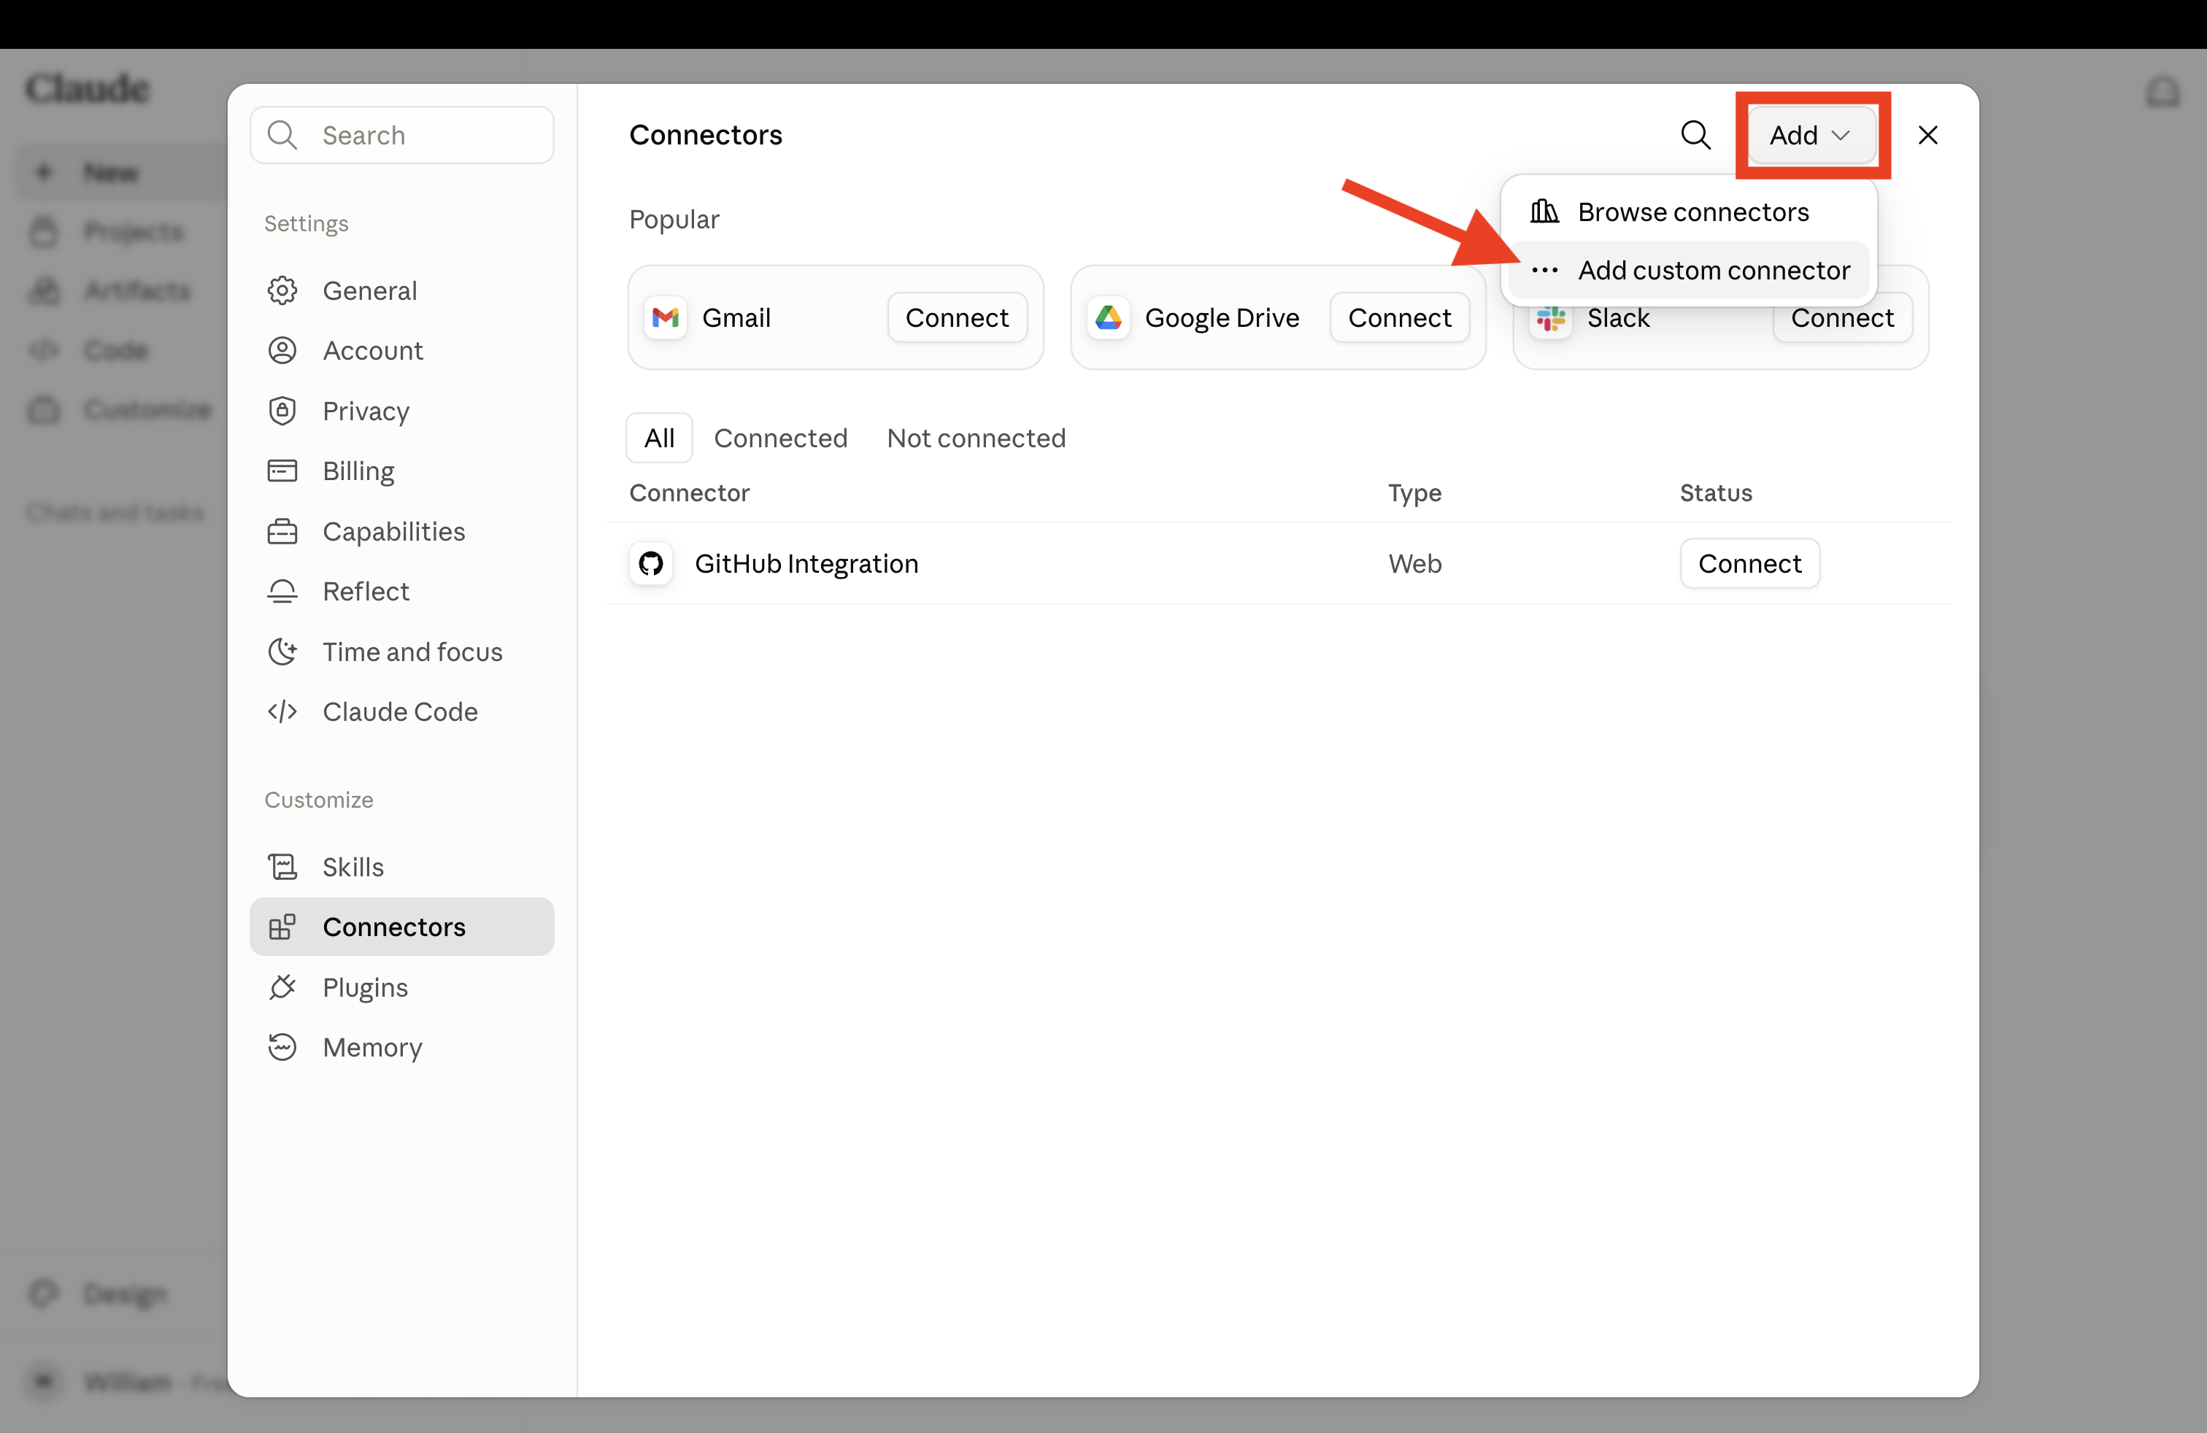Click New in the background Claude sidebar
Screen dimensions: 2207x1433
(120, 172)
